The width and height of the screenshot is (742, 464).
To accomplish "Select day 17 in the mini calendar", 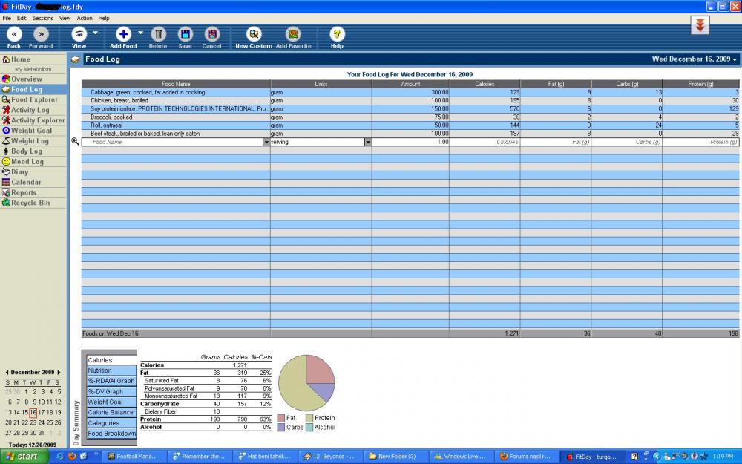I will 41,412.
